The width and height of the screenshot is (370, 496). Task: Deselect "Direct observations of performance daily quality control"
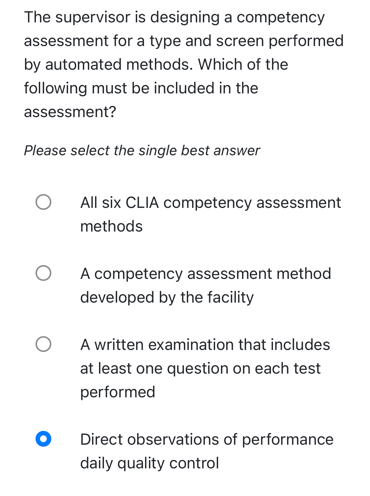point(43,439)
